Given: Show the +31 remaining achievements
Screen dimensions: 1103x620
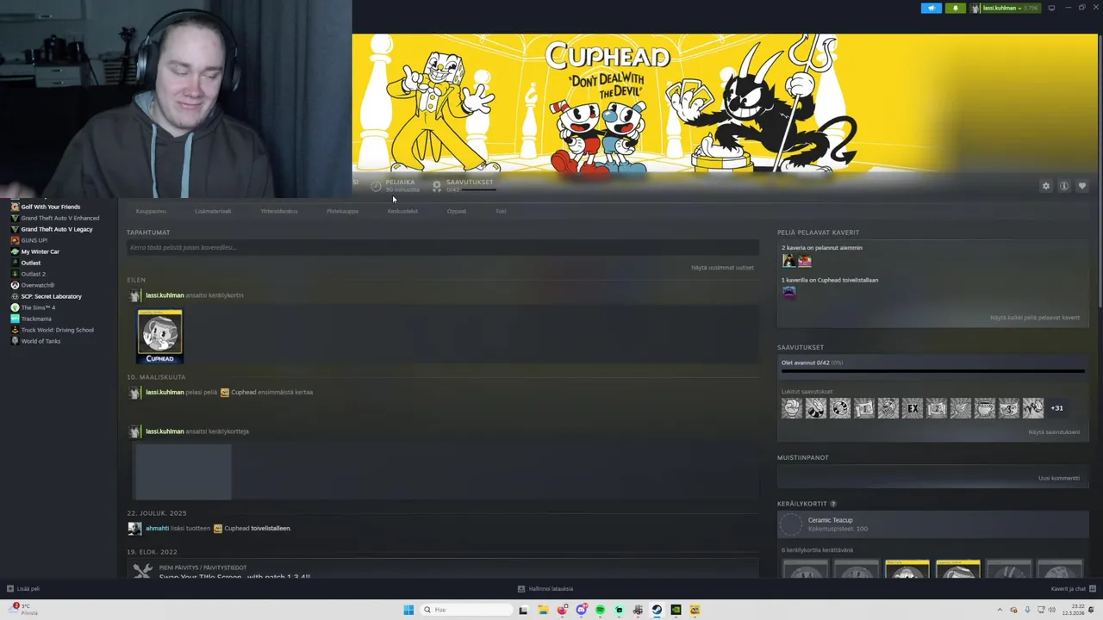Looking at the screenshot, I should (1056, 408).
